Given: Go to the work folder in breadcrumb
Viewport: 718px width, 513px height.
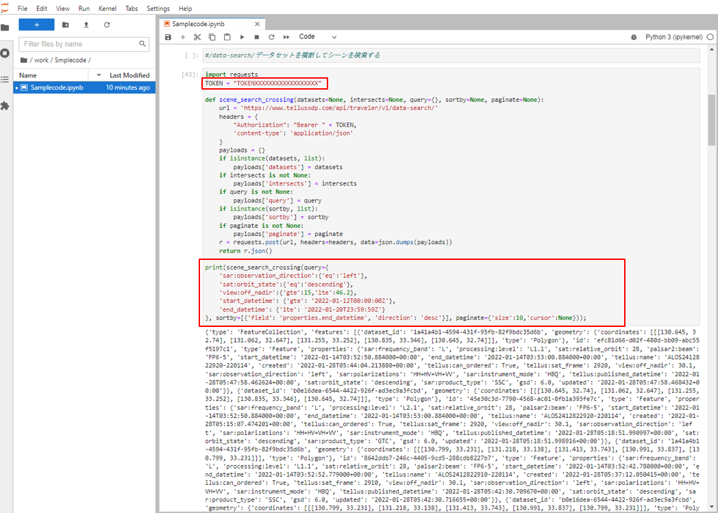Looking at the screenshot, I should [x=41, y=60].
